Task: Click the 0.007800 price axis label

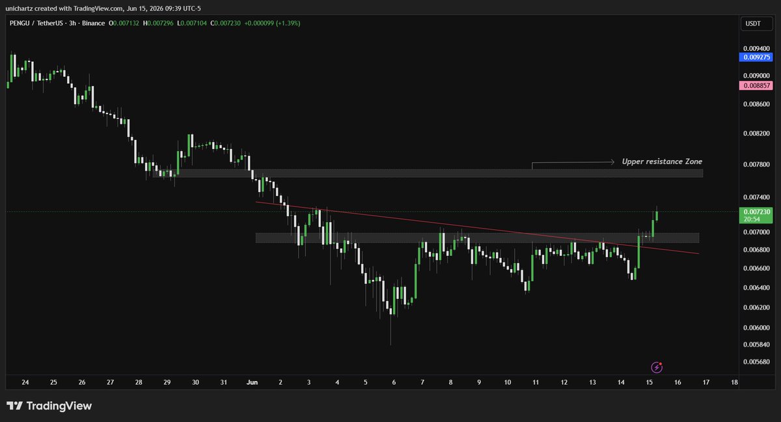Action: click(755, 165)
